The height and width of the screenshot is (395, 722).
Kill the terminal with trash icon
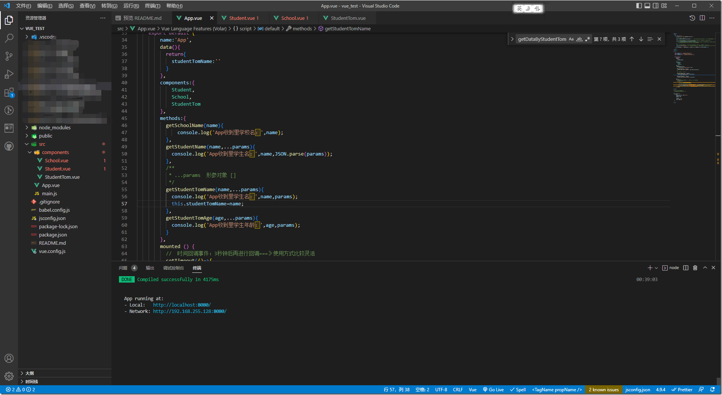click(695, 268)
